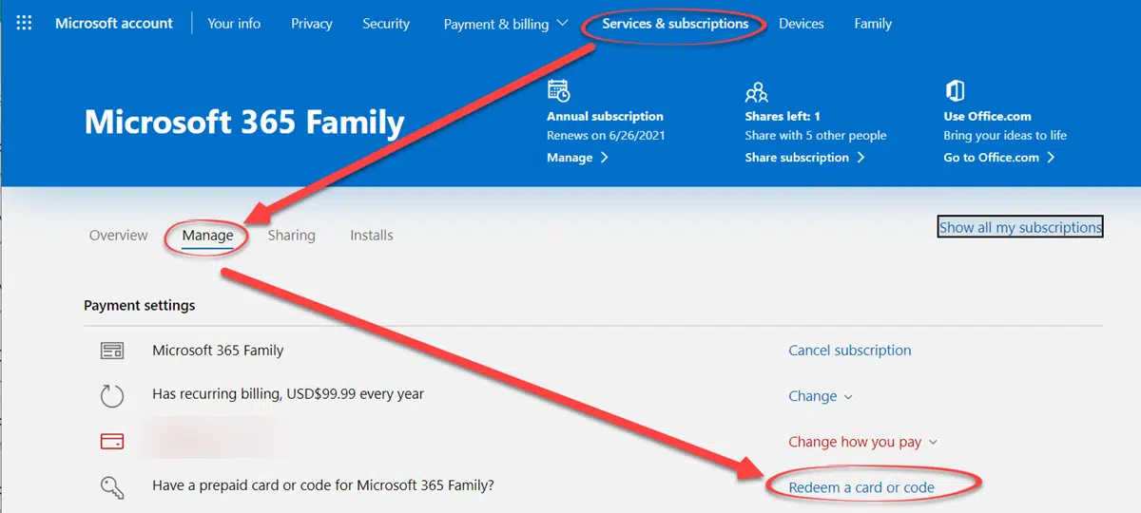Click the Office logo icon
This screenshot has width=1141, height=513.
(955, 91)
